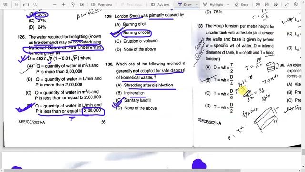Click the fit to width icon
Image resolution: width=305 pixels, height=172 pixels.
click(x=81, y=4)
